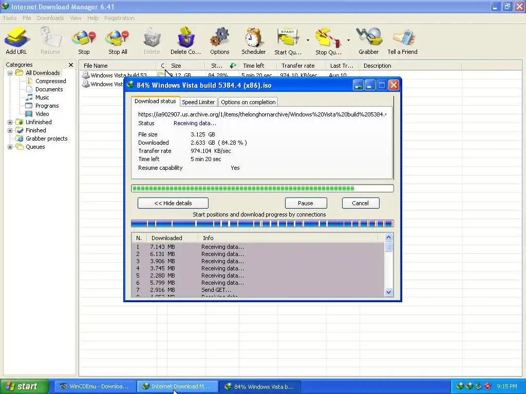Open the Start Queue dropdown arrow
Screen dimensions: 526x394
coord(308,41)
